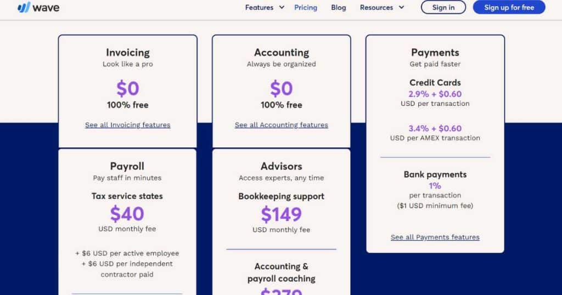Image resolution: width=562 pixels, height=295 pixels.
Task: Open the Resources menu item
Action: click(376, 8)
